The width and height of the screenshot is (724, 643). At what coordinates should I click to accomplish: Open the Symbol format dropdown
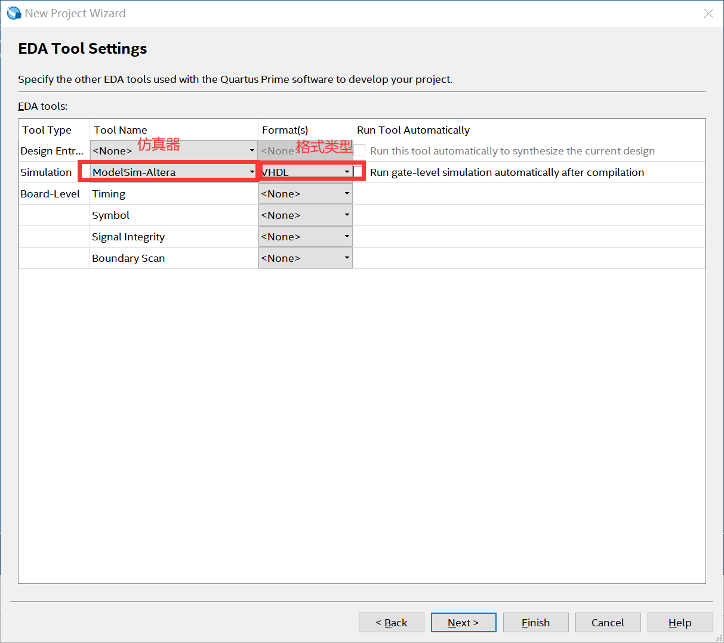tap(306, 215)
